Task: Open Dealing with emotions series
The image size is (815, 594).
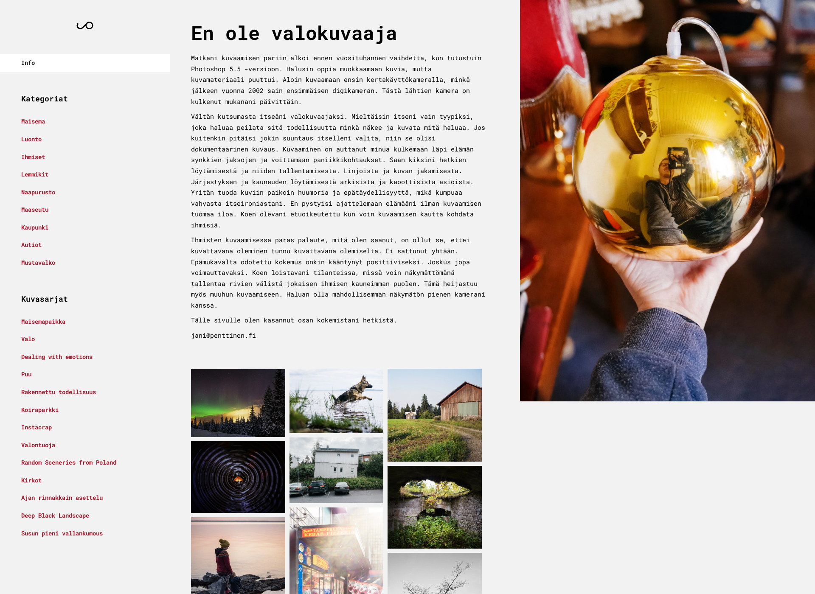Action: (56, 356)
